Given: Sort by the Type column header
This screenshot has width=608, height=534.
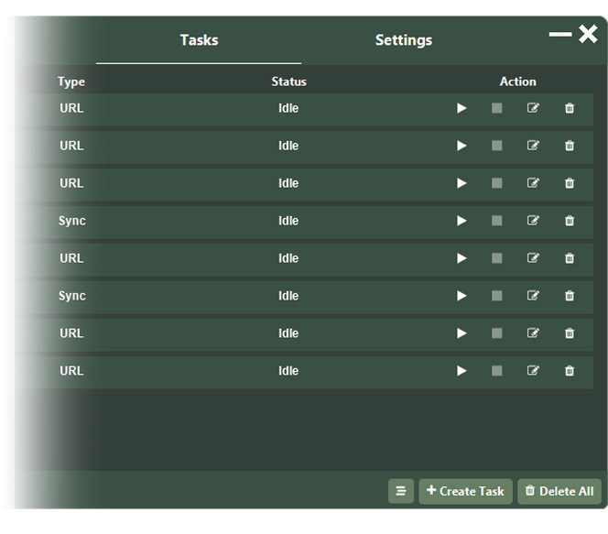Looking at the screenshot, I should pyautogui.click(x=71, y=82).
